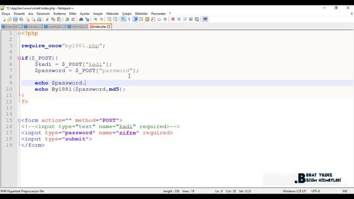354x199 pixels.
Task: Run macro multiple times icon
Action: 191,19
